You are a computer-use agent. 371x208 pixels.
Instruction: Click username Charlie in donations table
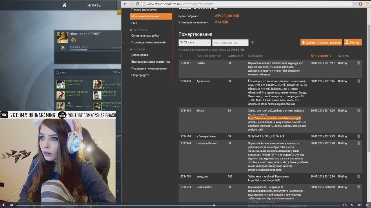pyautogui.click(x=201, y=63)
